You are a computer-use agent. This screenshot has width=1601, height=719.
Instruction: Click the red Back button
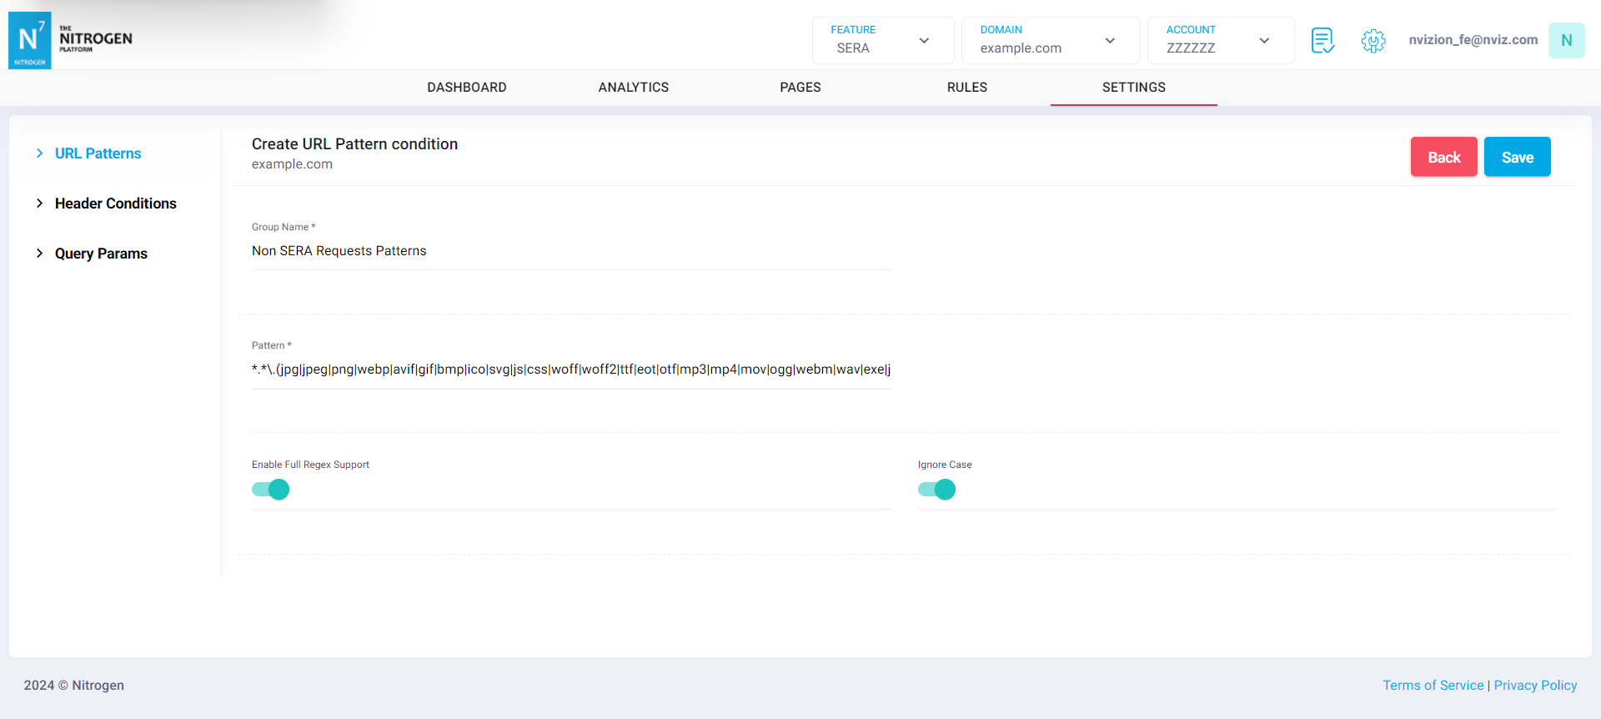point(1443,157)
